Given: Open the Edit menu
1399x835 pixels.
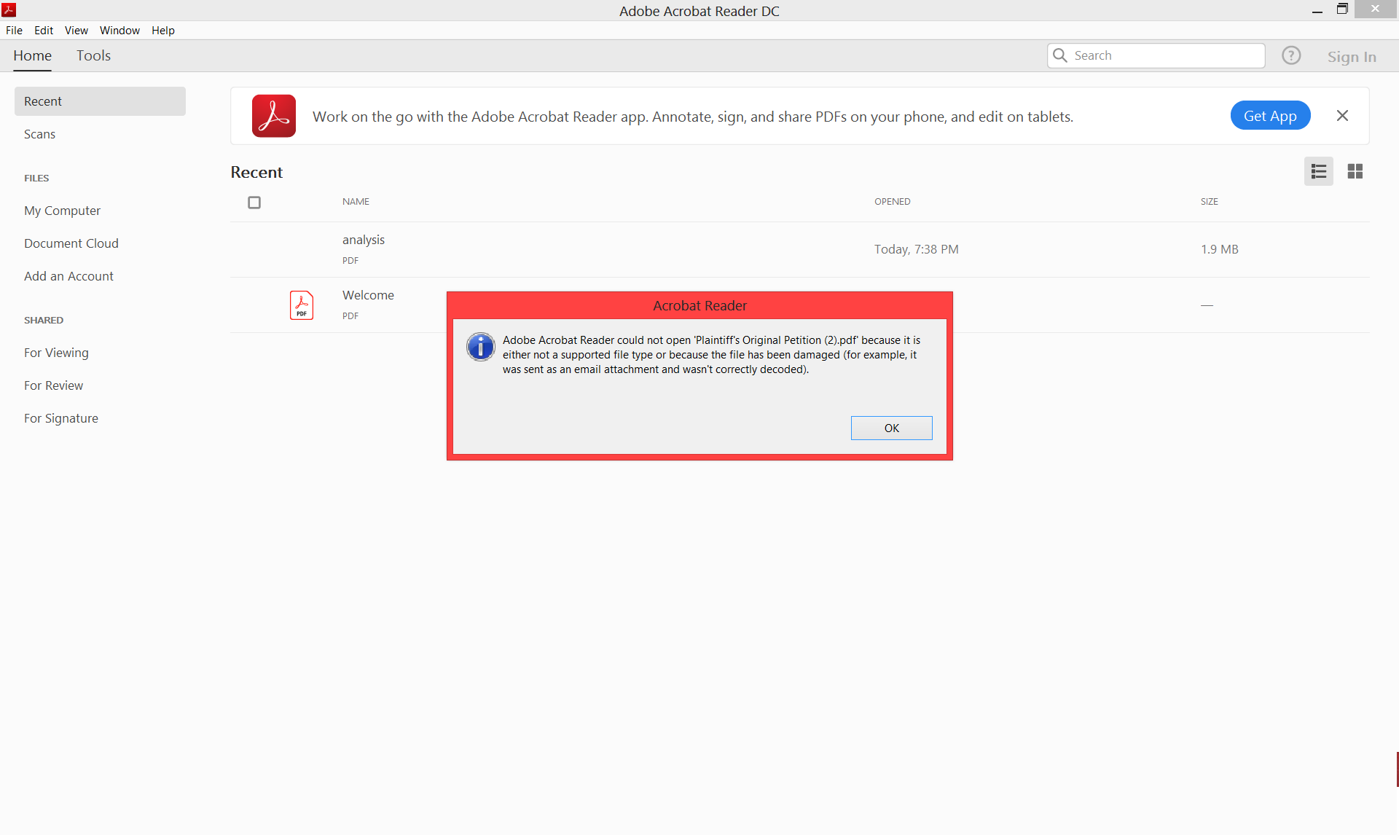Looking at the screenshot, I should pyautogui.click(x=44, y=30).
